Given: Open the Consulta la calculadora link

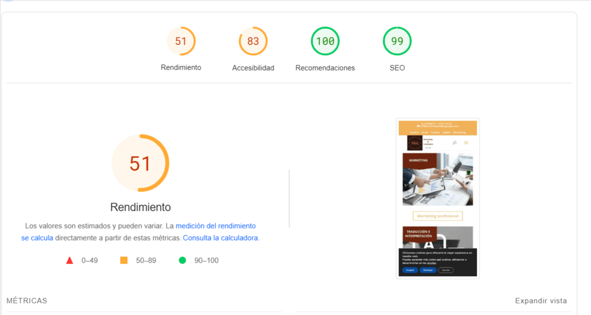Looking at the screenshot, I should (220, 238).
